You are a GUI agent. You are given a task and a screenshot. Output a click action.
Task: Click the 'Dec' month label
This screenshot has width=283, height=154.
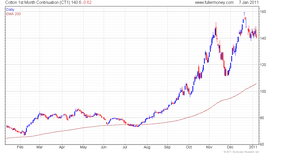(x=230, y=147)
